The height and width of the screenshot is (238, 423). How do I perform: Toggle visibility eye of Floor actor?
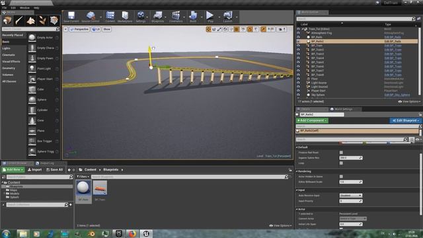(298, 79)
